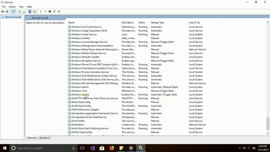Open the Help menu

coord(29,7)
